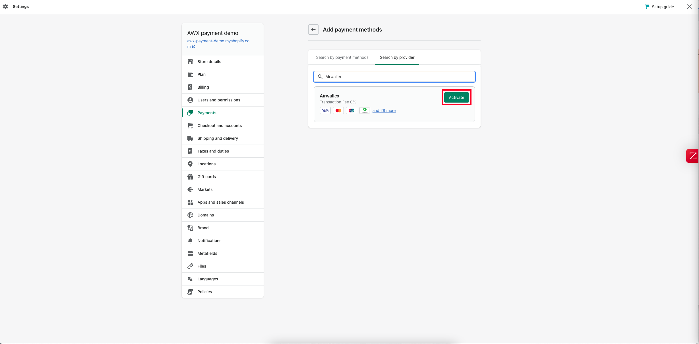Open Apps and sales channels
Image resolution: width=699 pixels, height=344 pixels.
tap(223, 202)
